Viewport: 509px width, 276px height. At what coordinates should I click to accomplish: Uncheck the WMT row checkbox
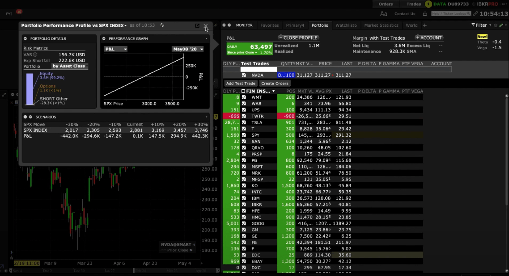coord(244,97)
